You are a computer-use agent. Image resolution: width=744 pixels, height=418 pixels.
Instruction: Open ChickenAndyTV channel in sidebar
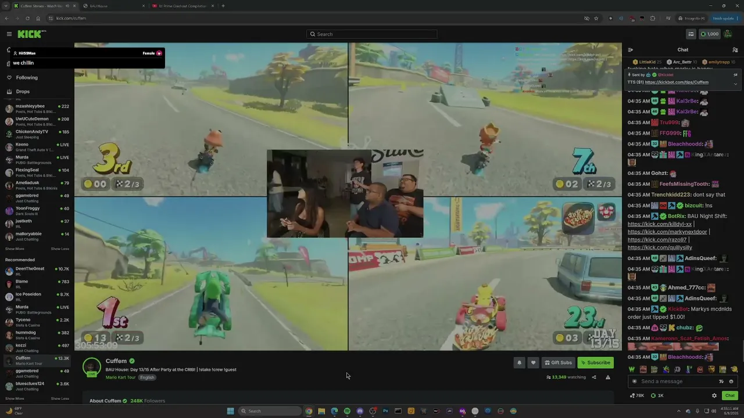(37, 134)
